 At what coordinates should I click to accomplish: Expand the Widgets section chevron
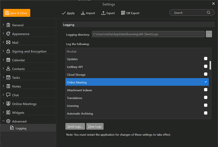3,112
